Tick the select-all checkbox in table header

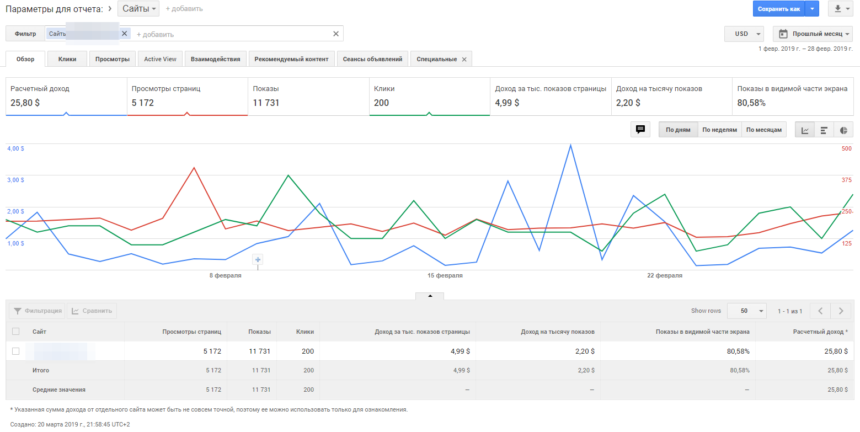pos(15,332)
